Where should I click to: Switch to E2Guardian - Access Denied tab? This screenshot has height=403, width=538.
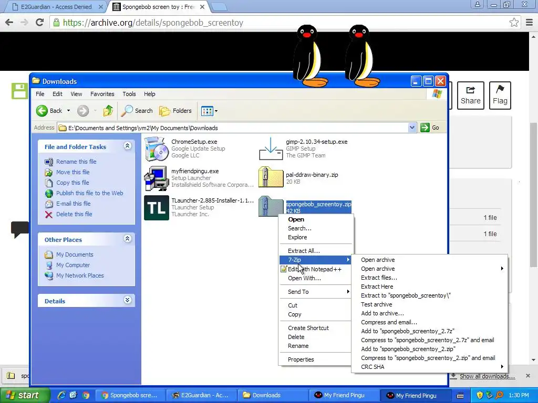pyautogui.click(x=56, y=7)
